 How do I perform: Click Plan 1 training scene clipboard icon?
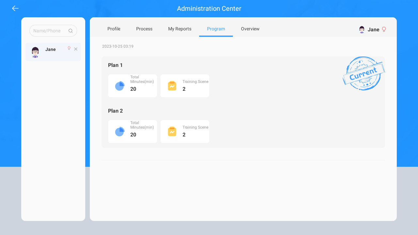click(172, 86)
